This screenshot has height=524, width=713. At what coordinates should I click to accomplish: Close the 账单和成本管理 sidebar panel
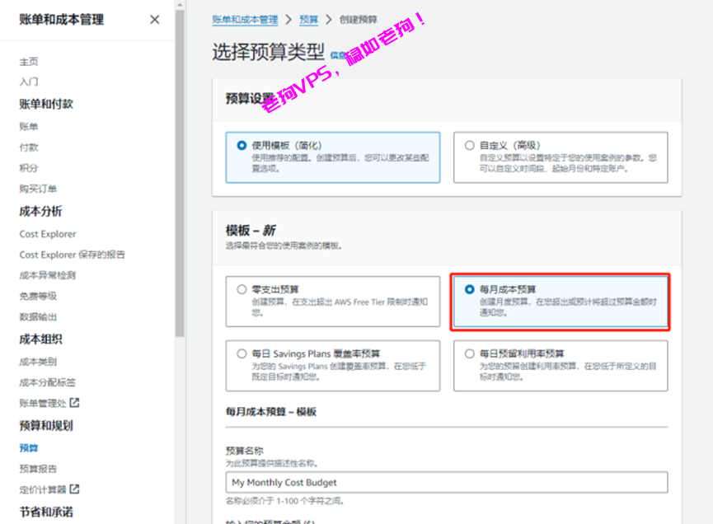154,20
